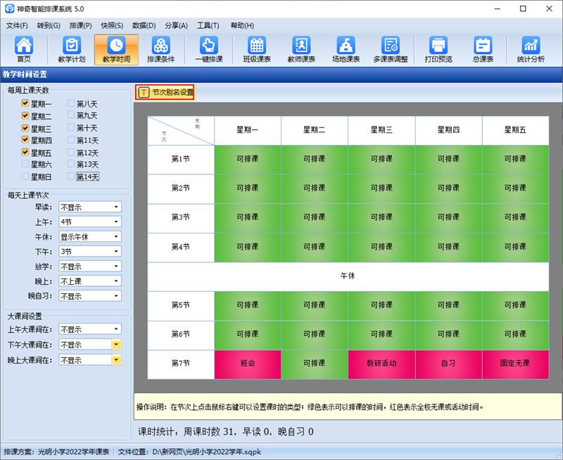
Task: Click the 星期五 column header
Action: coord(515,130)
